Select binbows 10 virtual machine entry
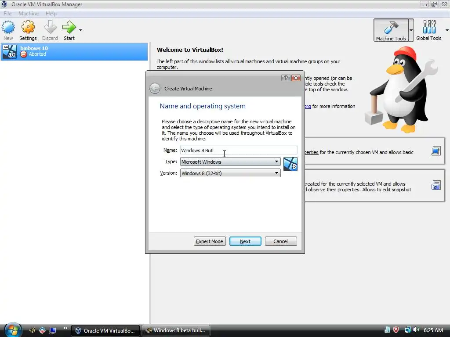Viewport: 450px width, 337px height. [74, 51]
